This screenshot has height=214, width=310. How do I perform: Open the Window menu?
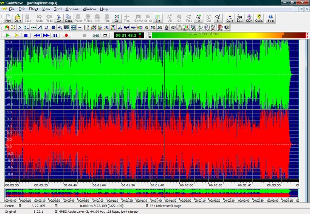click(x=89, y=9)
